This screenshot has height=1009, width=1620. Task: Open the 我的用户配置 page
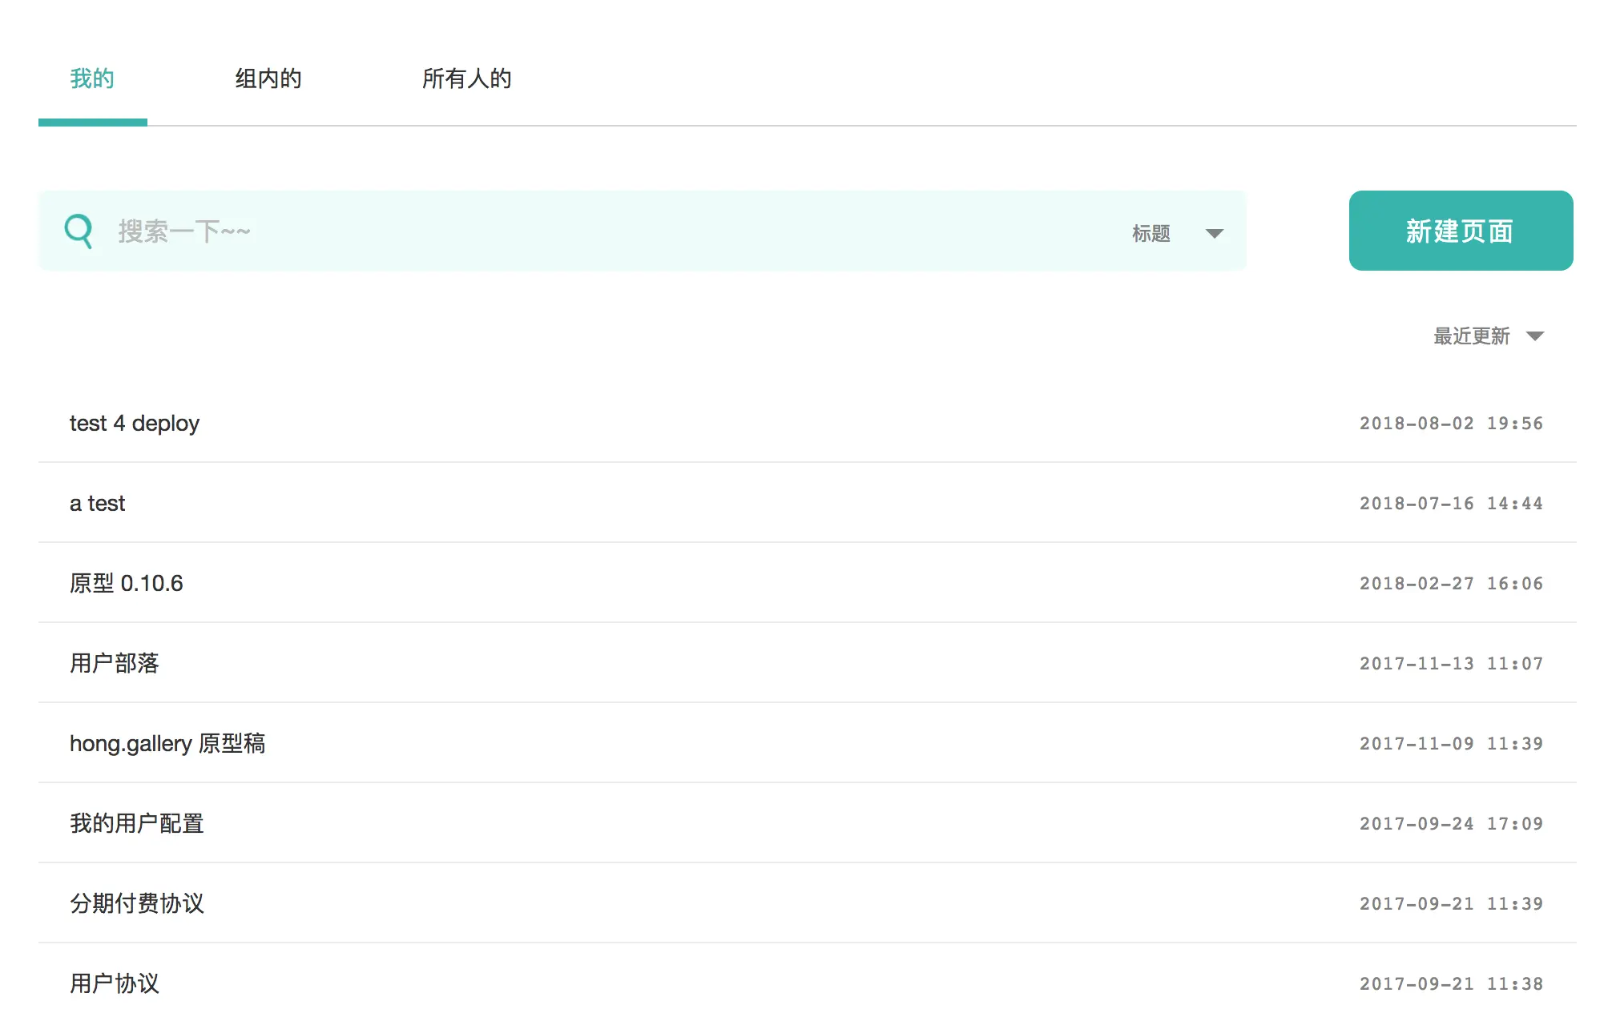137,823
